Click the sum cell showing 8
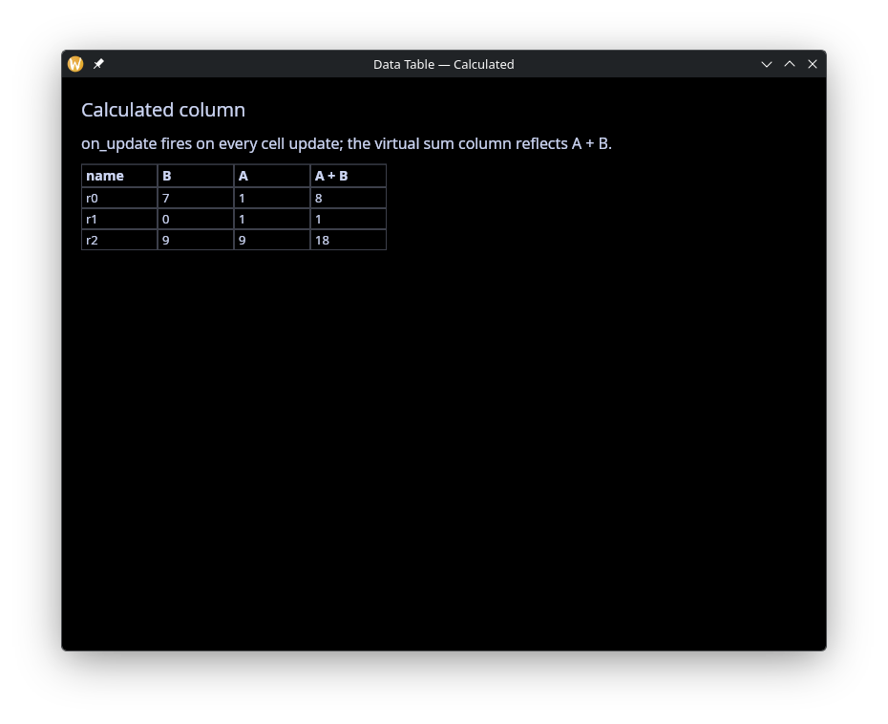 [349, 198]
